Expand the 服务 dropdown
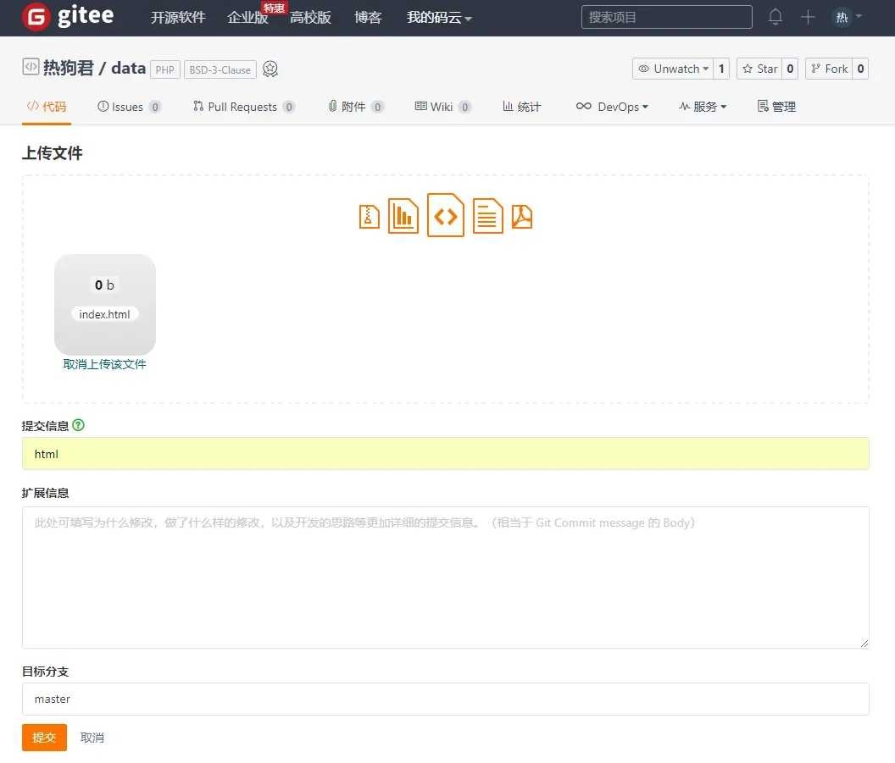This screenshot has width=895, height=763. (x=702, y=107)
